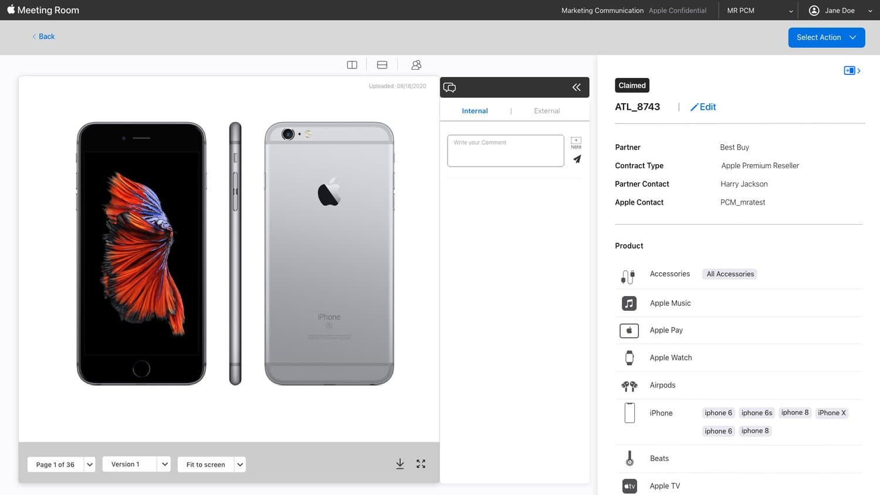Click the Harry Jackson contact name

click(744, 184)
